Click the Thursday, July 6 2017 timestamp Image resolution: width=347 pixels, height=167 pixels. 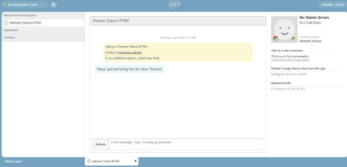click(178, 38)
